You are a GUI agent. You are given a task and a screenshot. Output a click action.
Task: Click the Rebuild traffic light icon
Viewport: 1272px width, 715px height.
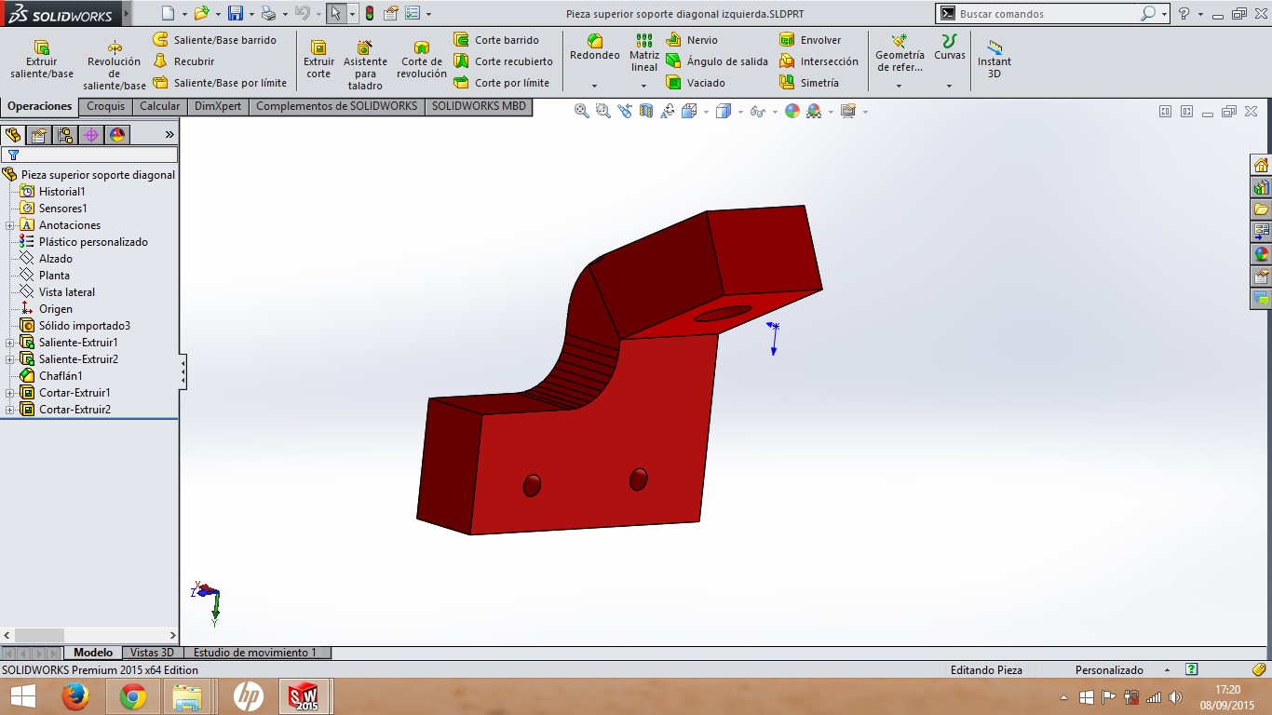(x=369, y=13)
